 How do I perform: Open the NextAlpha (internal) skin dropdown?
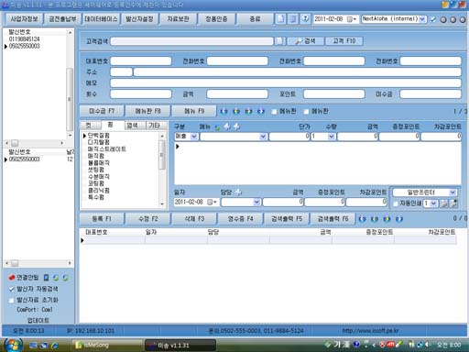point(421,19)
